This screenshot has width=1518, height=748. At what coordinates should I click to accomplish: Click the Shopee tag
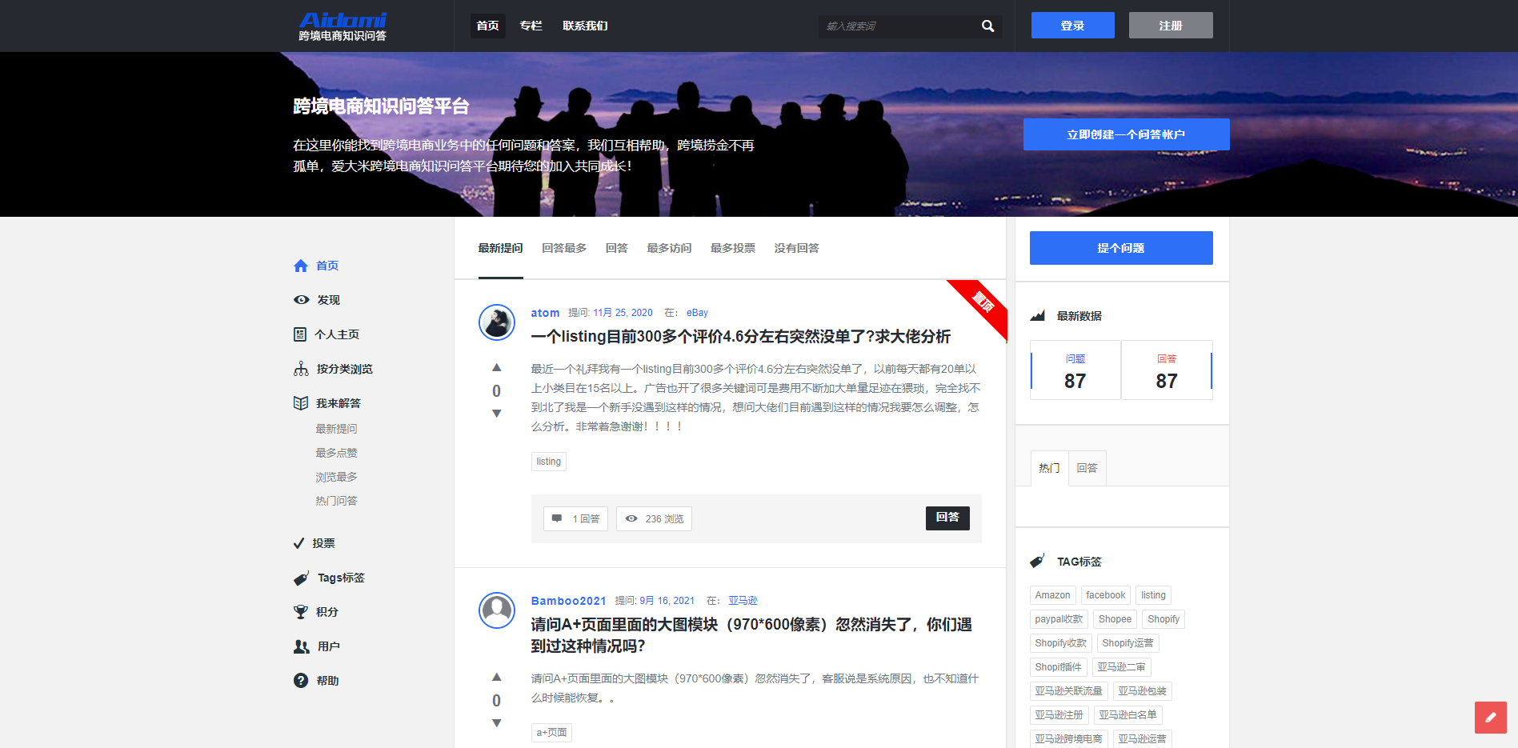[1115, 619]
